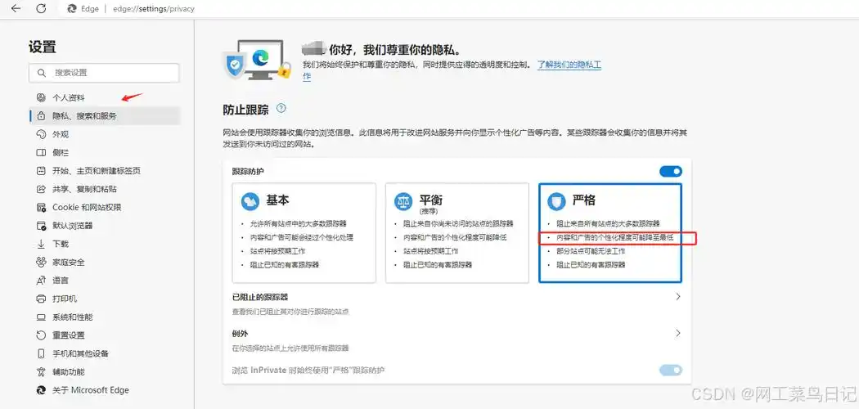The width and height of the screenshot is (859, 409).
Task: Select the 基本 tracking prevention card
Action: tap(304, 232)
